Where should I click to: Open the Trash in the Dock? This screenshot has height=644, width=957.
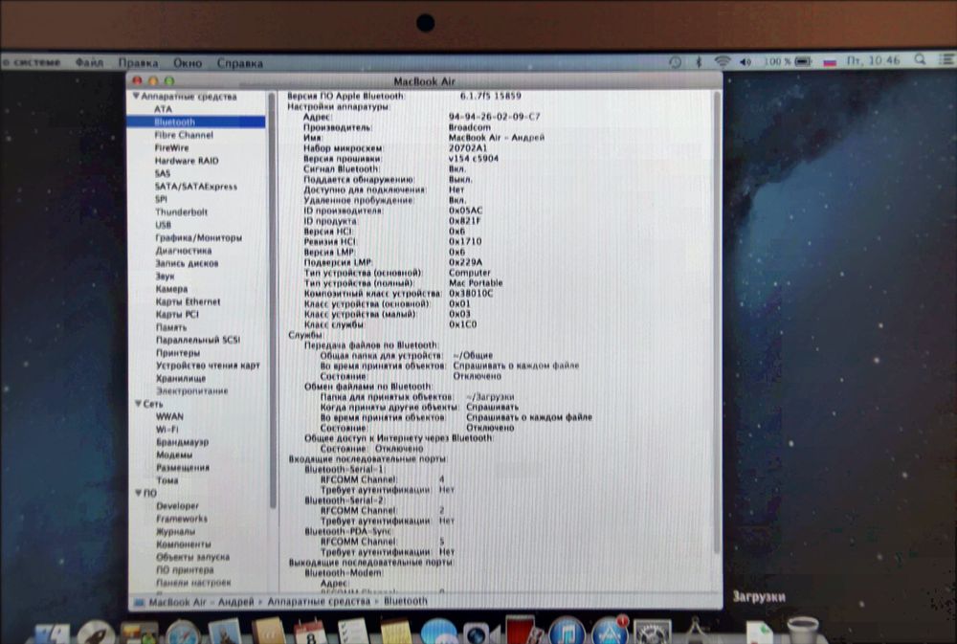[x=803, y=632]
